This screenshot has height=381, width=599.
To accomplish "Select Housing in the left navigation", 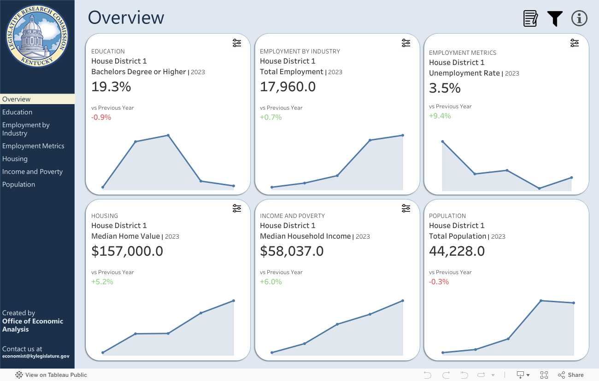I will (15, 159).
